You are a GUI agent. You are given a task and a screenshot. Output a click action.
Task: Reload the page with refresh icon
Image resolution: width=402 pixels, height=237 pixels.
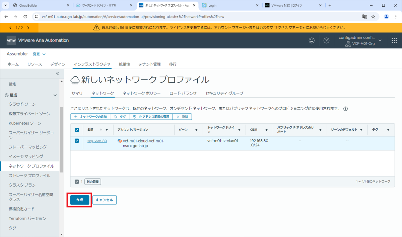click(25, 16)
